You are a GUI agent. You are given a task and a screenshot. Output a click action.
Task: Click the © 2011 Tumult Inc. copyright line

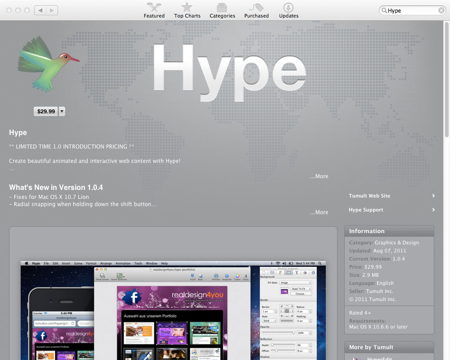tap(373, 299)
